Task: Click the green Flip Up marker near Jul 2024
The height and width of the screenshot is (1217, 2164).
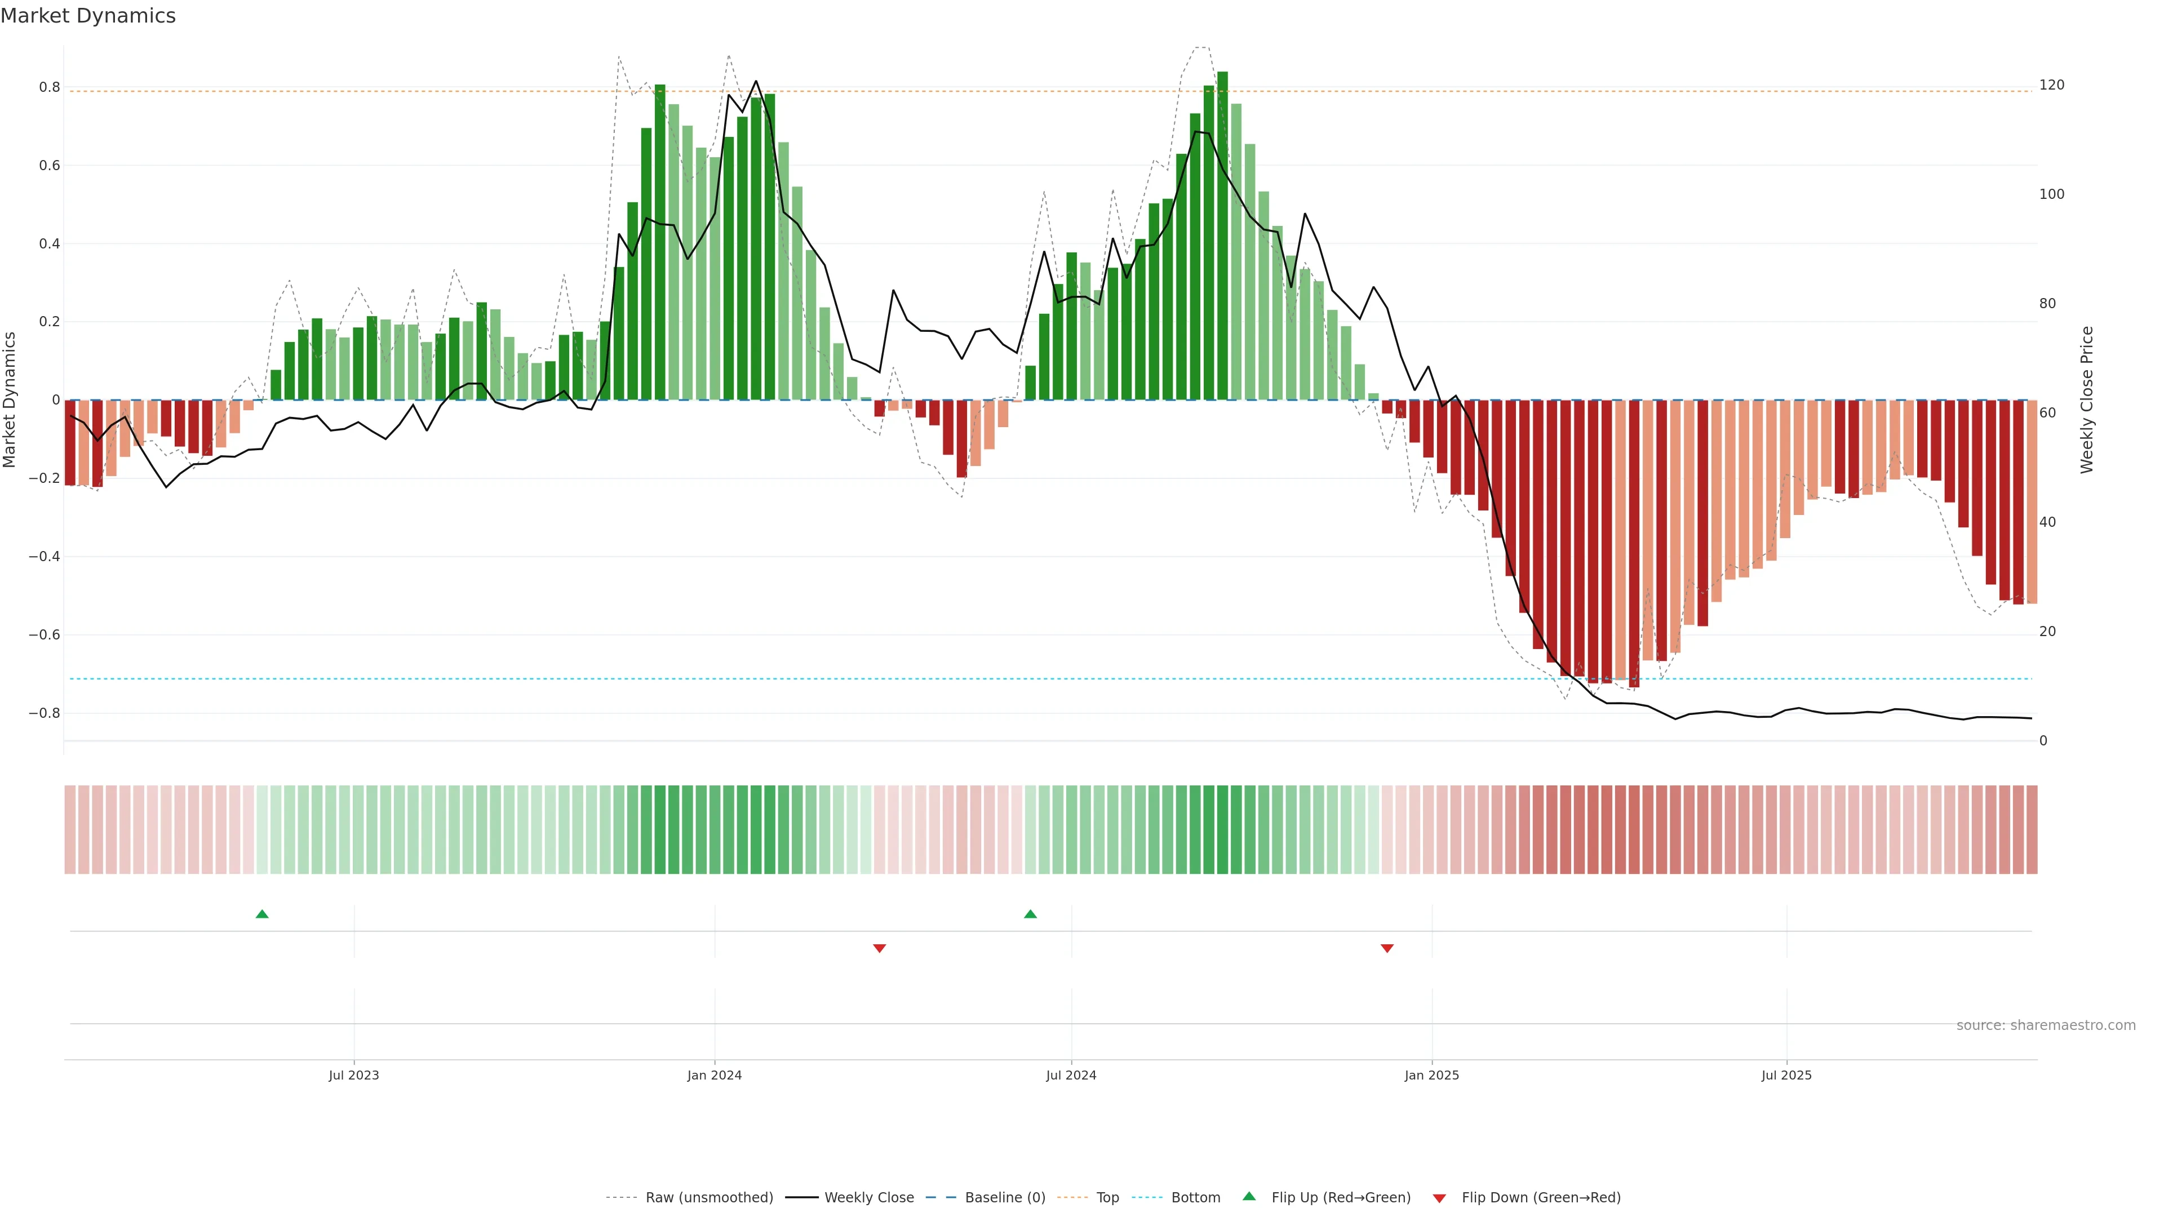Action: click(1031, 914)
